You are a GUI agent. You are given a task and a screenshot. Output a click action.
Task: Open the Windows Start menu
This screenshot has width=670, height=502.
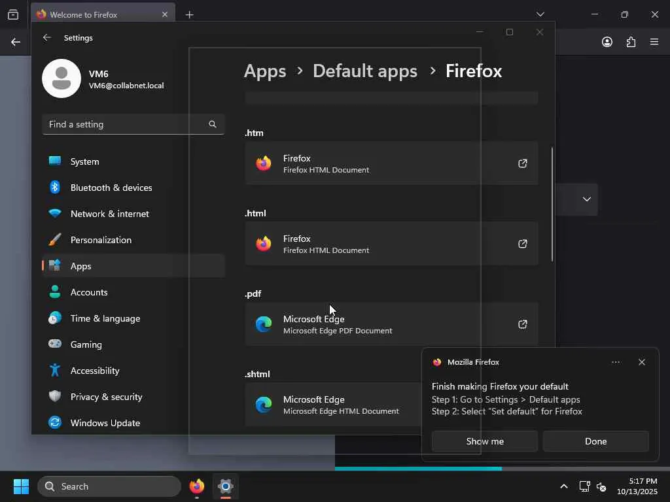(21, 486)
